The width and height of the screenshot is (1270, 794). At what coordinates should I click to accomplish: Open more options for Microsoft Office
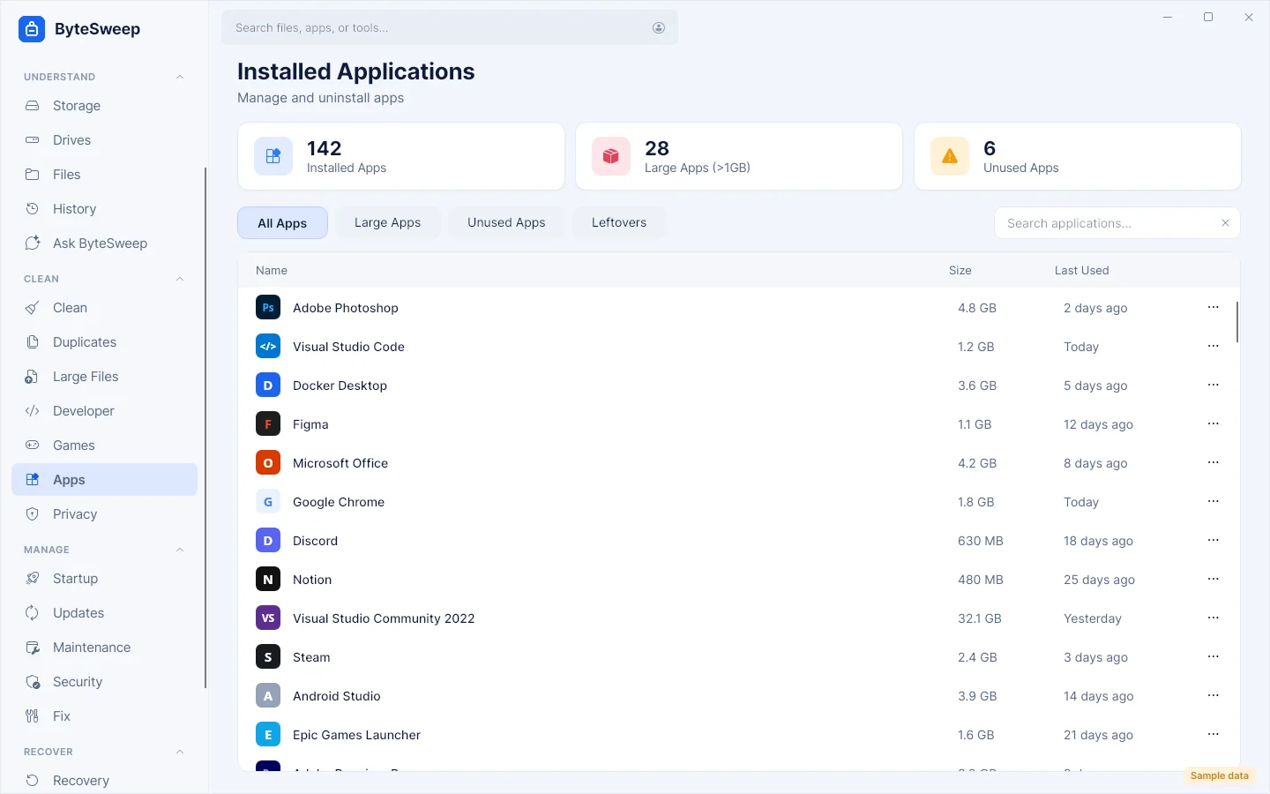(x=1214, y=462)
